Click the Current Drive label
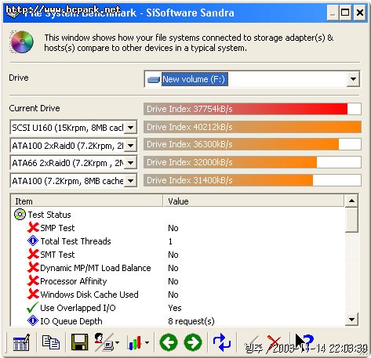The width and height of the screenshot is (371, 358). tap(35, 108)
